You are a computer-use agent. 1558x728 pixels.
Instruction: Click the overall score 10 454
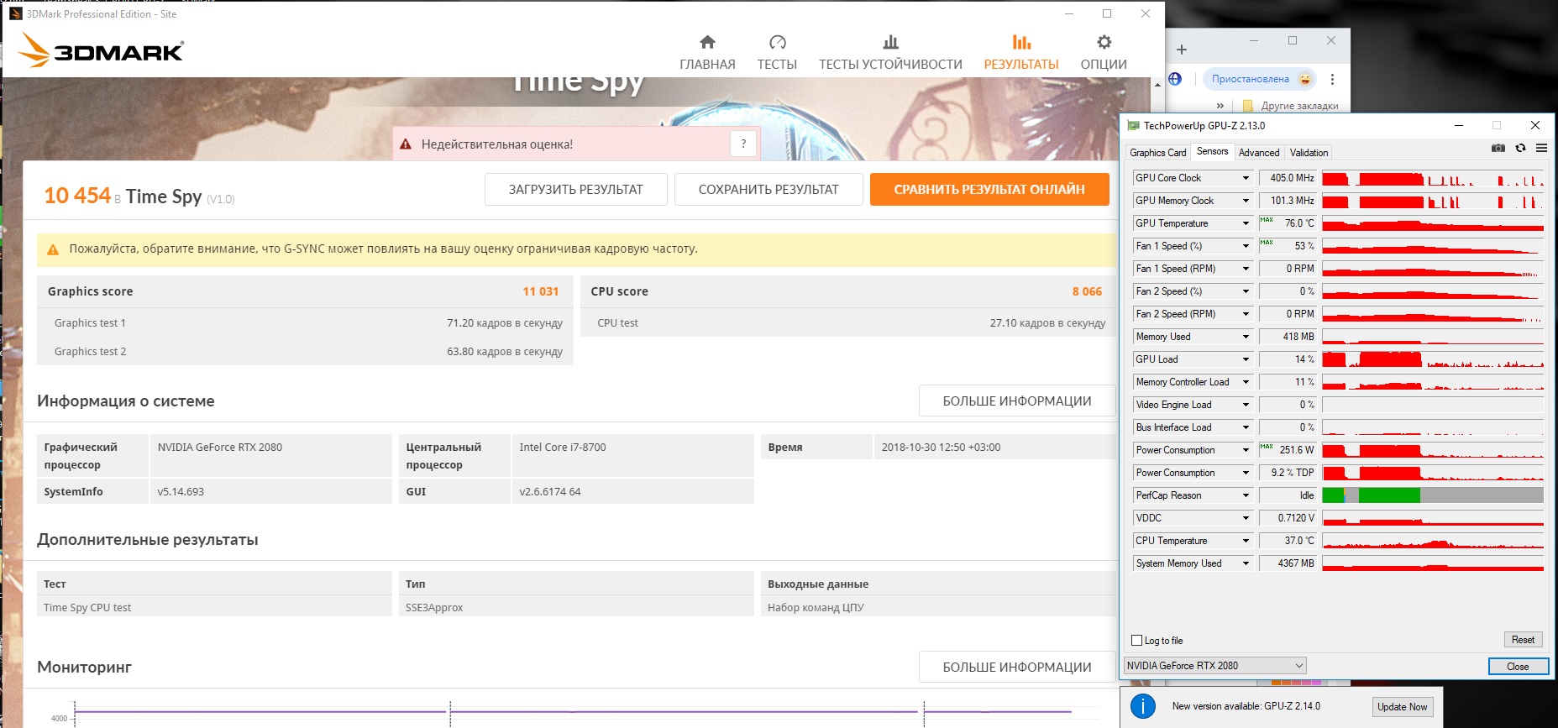tap(77, 196)
